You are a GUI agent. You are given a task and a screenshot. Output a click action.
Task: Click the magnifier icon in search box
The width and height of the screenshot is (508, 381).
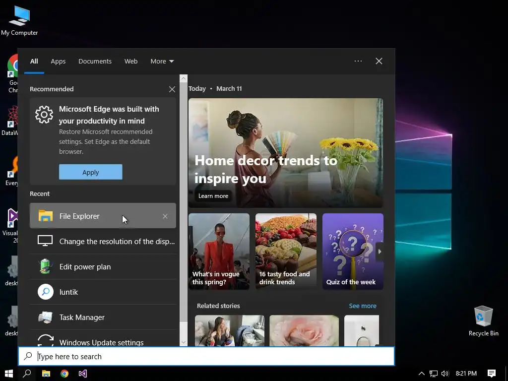tap(28, 356)
